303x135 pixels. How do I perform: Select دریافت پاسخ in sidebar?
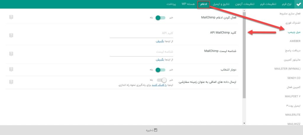292,51
